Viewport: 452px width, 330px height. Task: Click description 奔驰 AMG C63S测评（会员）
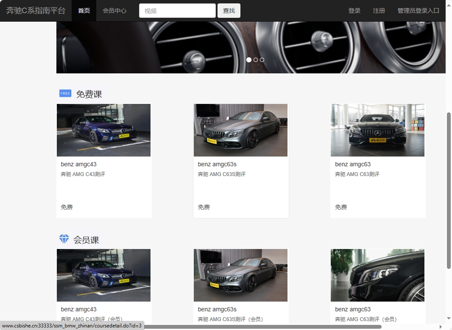pos(230,319)
